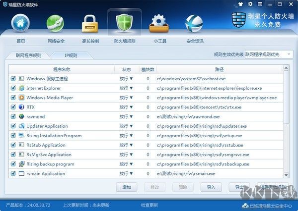Click the Windows 服务主进程 program icon

(x=21, y=78)
